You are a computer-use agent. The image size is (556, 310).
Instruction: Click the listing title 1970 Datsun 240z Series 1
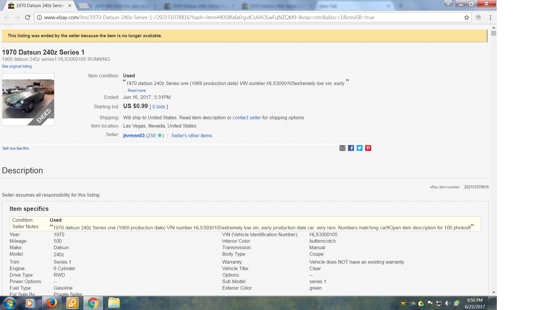point(43,52)
